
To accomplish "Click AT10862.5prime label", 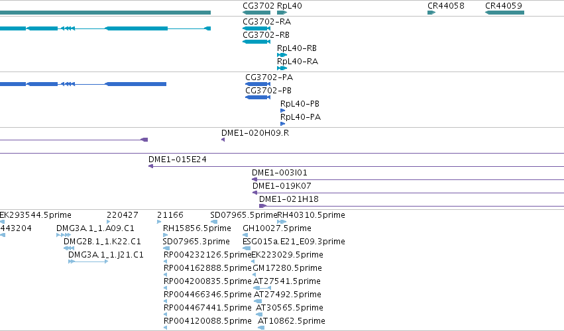I will click(292, 321).
